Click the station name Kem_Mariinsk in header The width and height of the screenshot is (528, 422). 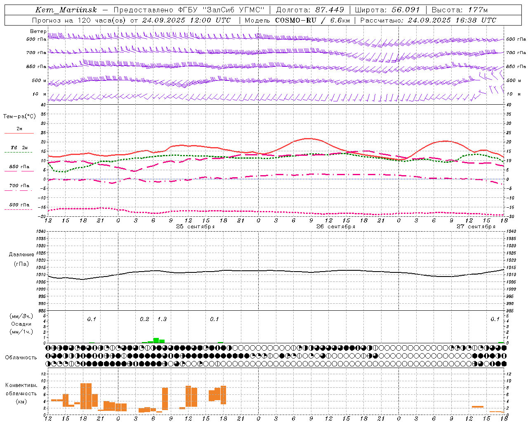[66, 10]
